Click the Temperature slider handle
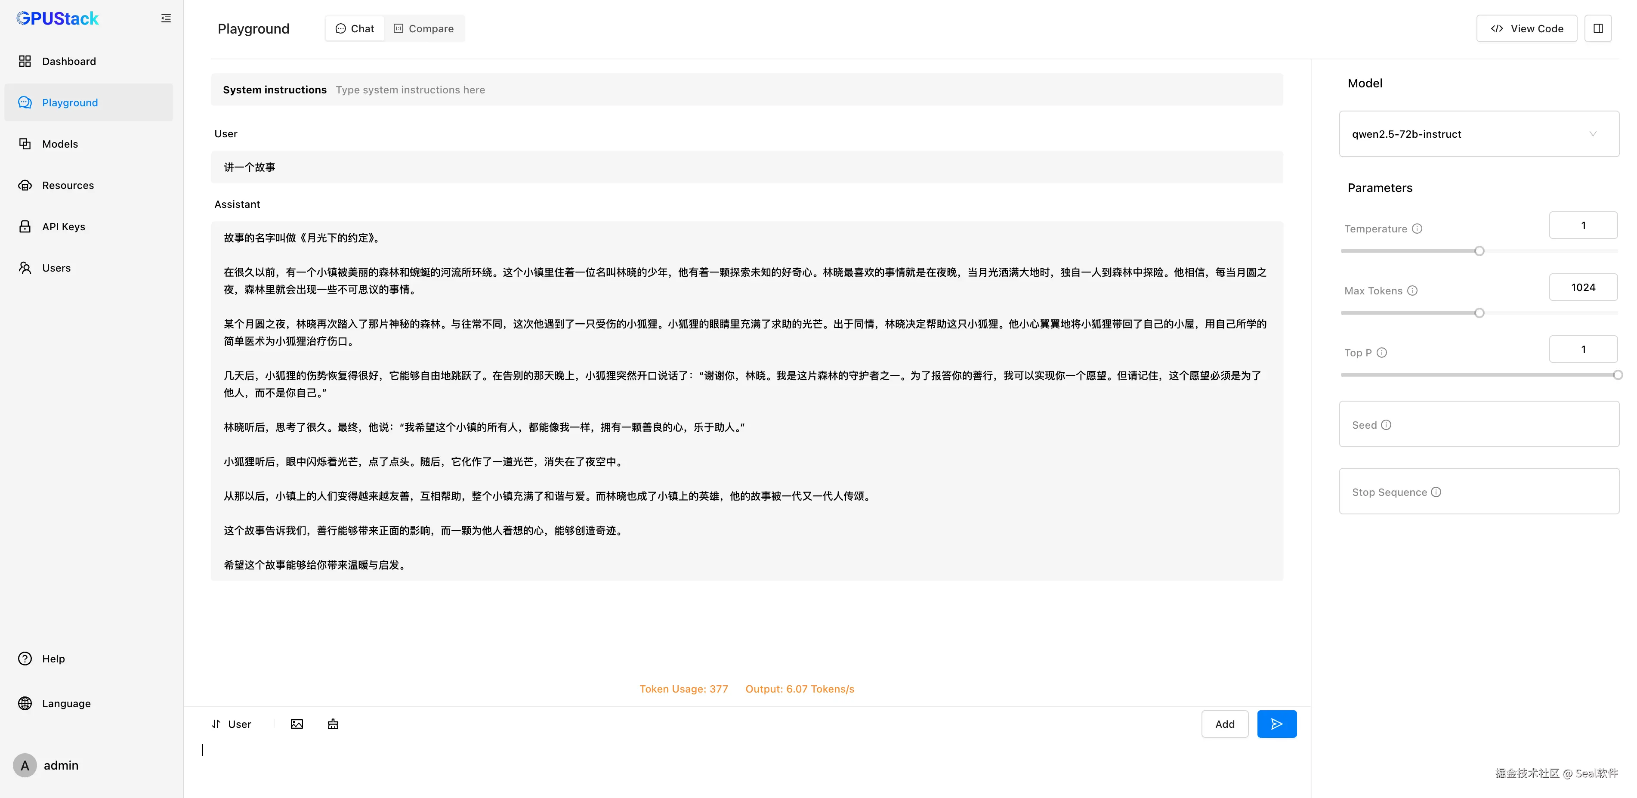This screenshot has width=1637, height=798. 1479,251
